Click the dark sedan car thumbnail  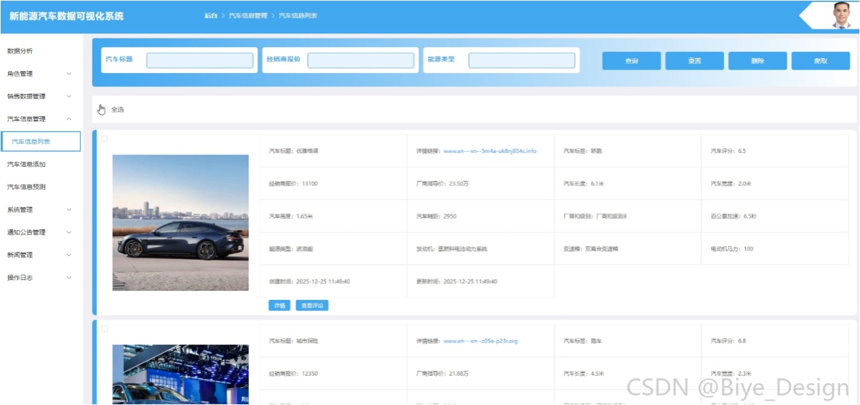pos(180,223)
